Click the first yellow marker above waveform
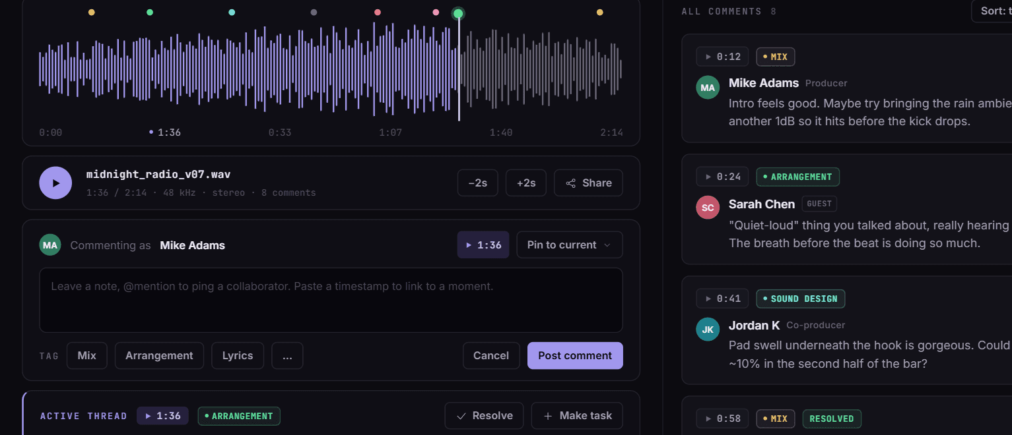The width and height of the screenshot is (1012, 435). (x=91, y=13)
